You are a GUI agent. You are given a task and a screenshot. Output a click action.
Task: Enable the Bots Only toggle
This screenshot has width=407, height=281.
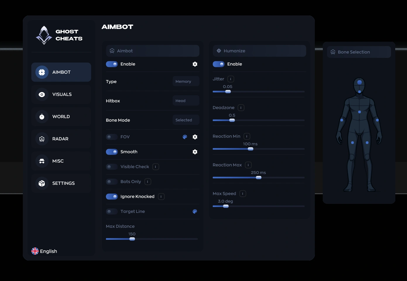click(112, 182)
